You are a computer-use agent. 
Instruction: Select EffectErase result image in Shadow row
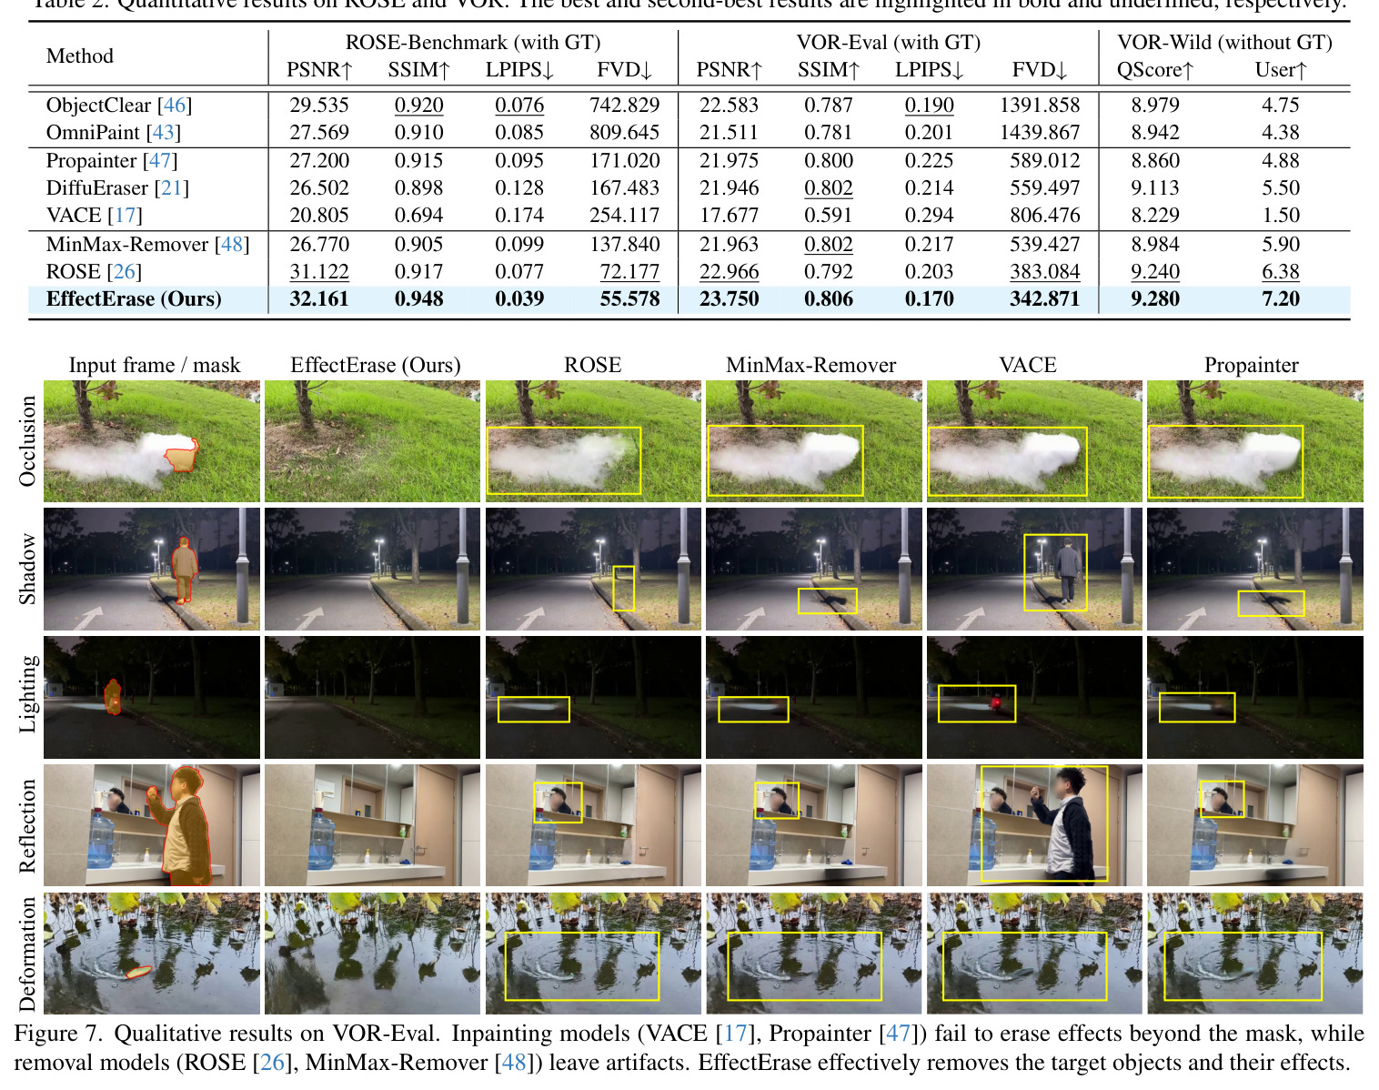click(x=372, y=570)
